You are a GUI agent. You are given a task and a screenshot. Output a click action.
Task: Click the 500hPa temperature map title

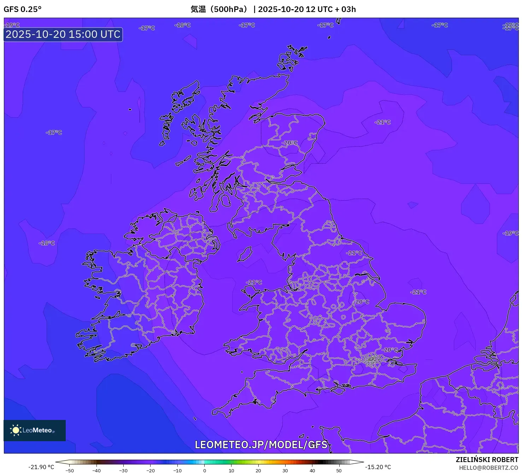273,9
